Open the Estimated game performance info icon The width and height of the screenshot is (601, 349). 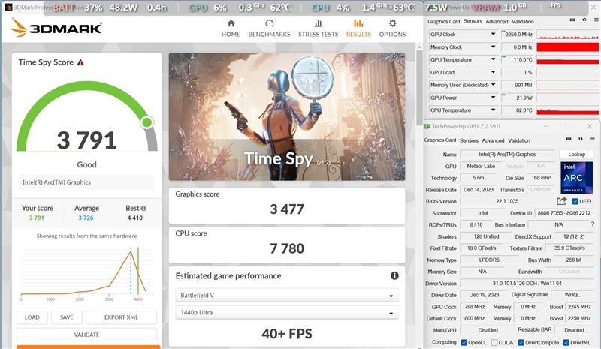pos(394,275)
